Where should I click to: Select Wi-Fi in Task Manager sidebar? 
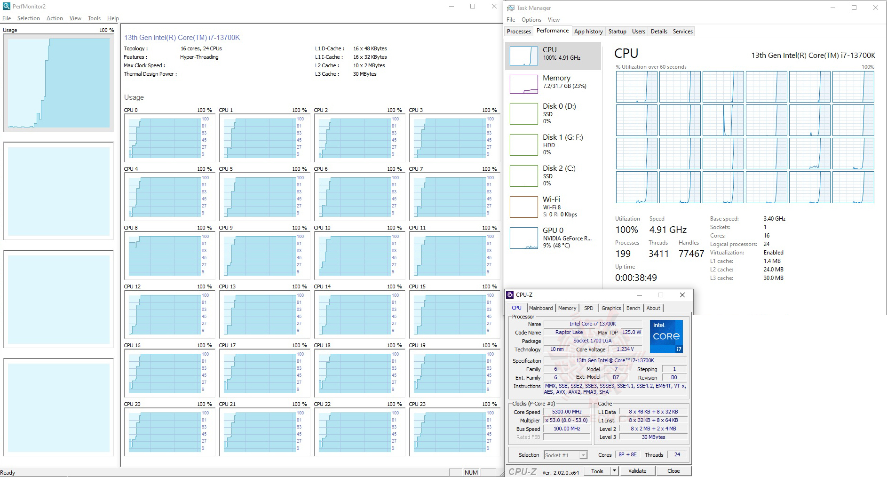tap(553, 207)
